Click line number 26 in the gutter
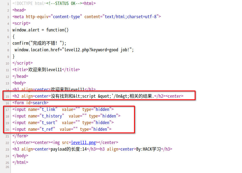 pyautogui.click(x=7, y=167)
